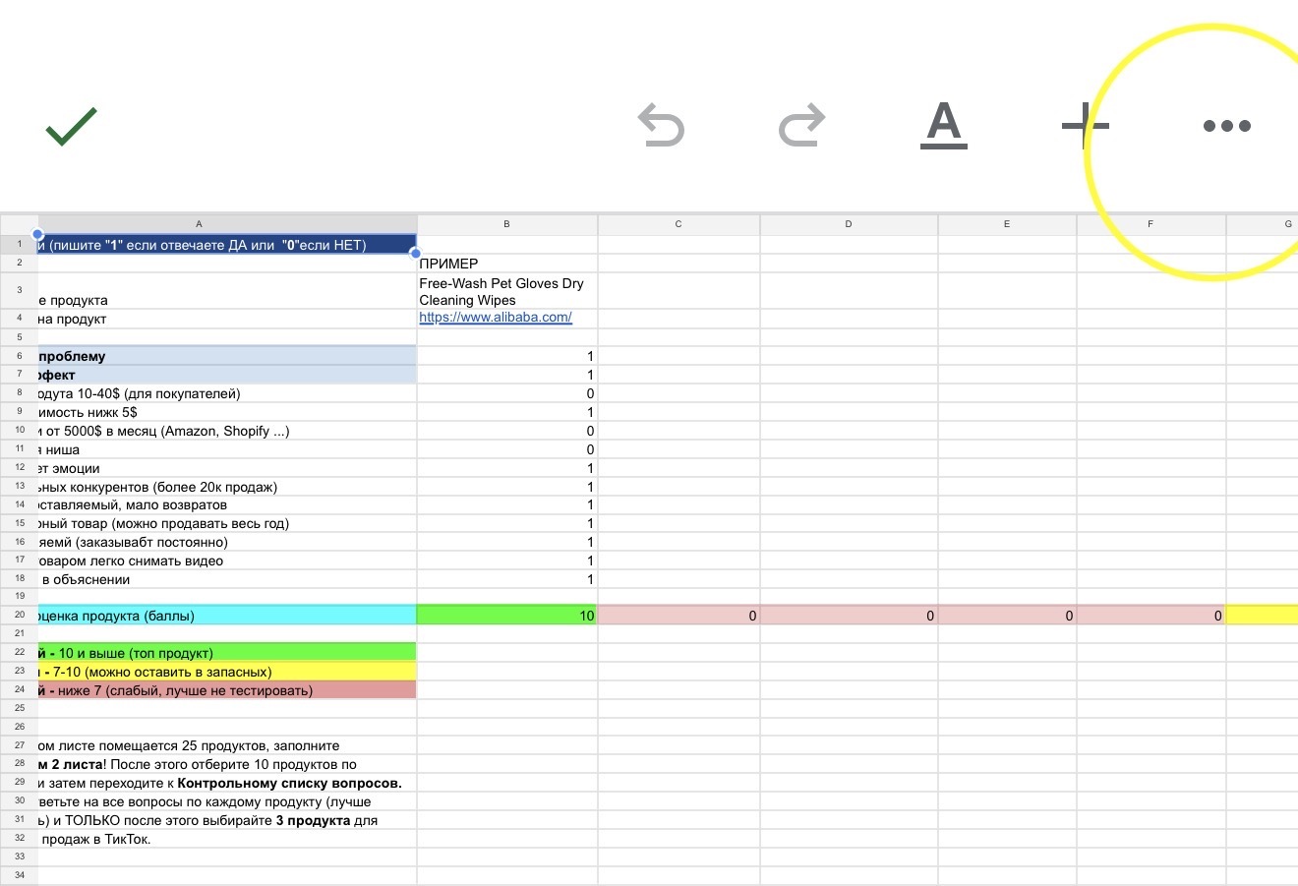Viewport: 1298px width, 886px height.
Task: Open the alibaba.com link in cell B4
Action: [495, 318]
